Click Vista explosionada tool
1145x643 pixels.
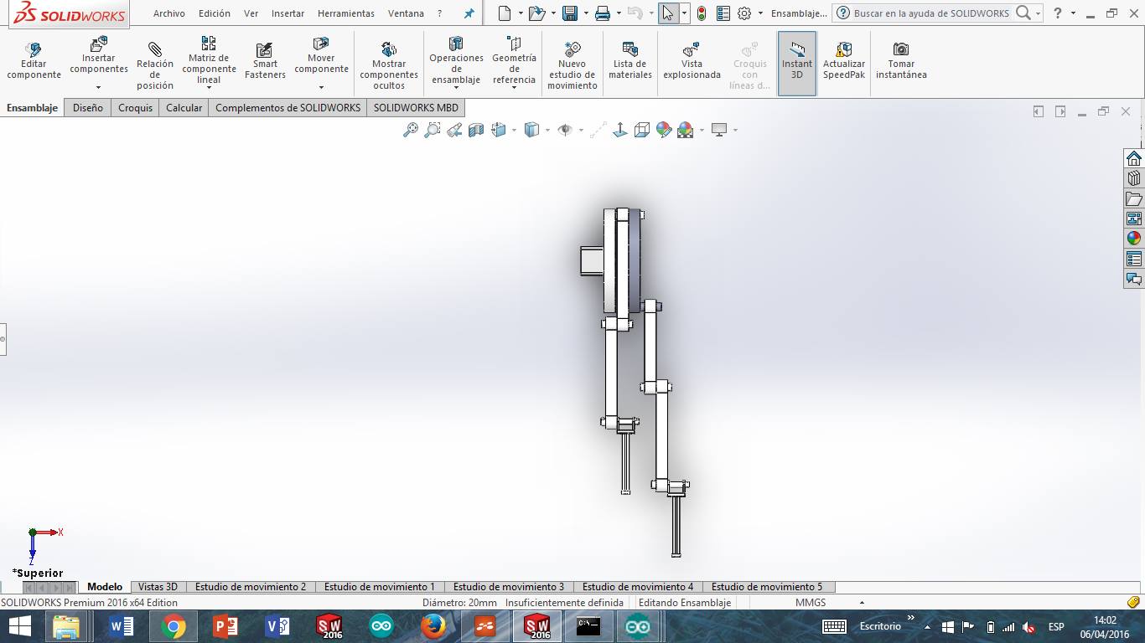click(692, 62)
